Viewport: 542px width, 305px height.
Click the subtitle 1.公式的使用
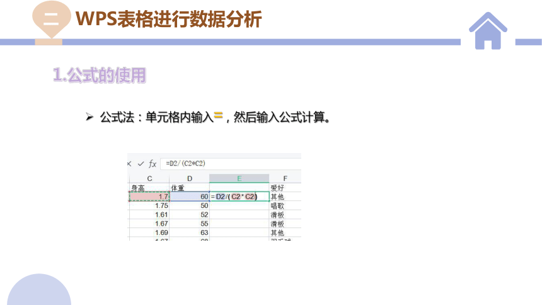pos(100,75)
